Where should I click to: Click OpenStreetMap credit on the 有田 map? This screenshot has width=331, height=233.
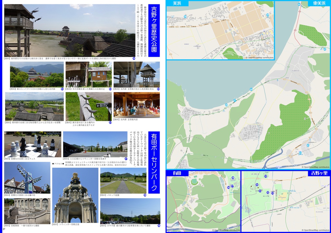pos(226,230)
